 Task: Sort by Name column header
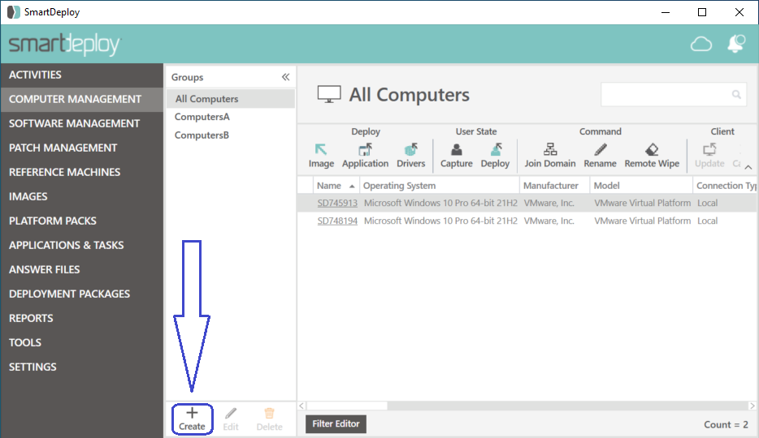coord(336,186)
